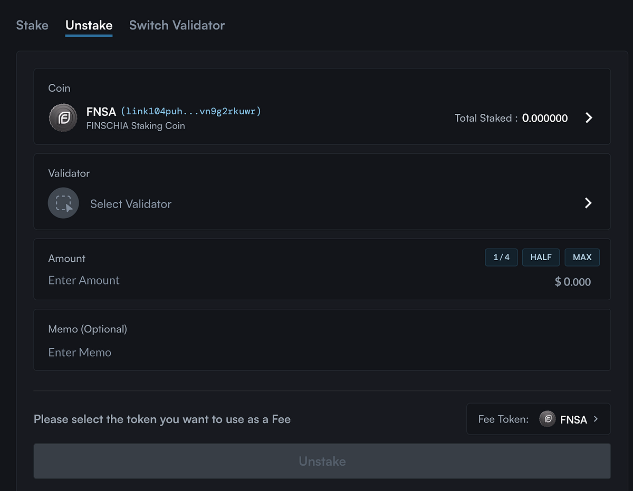The image size is (633, 491).
Task: Click the Select Validator text
Action: coord(131,204)
